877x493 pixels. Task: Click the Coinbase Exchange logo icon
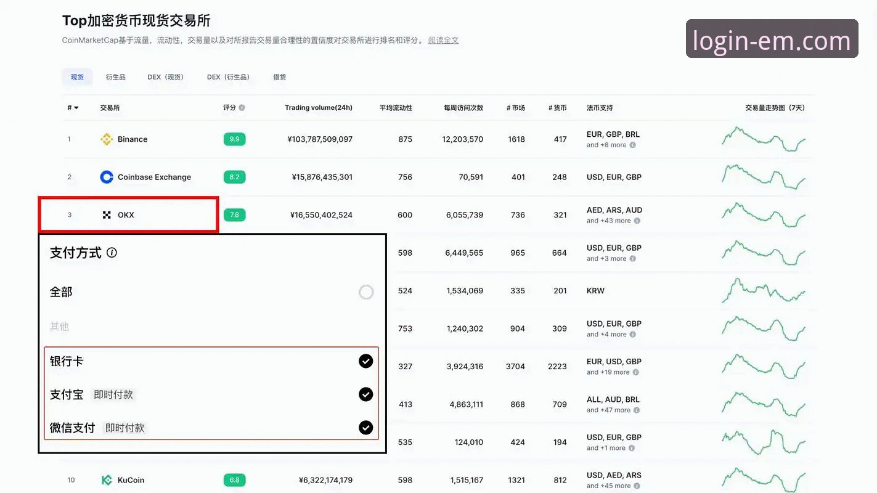click(x=107, y=177)
